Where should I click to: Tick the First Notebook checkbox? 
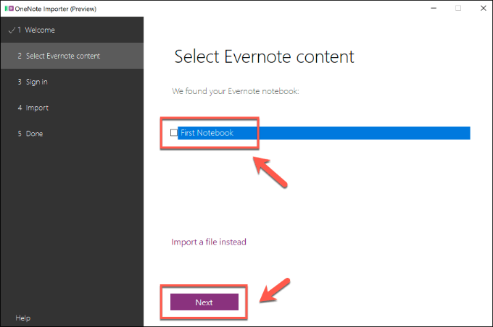click(173, 133)
